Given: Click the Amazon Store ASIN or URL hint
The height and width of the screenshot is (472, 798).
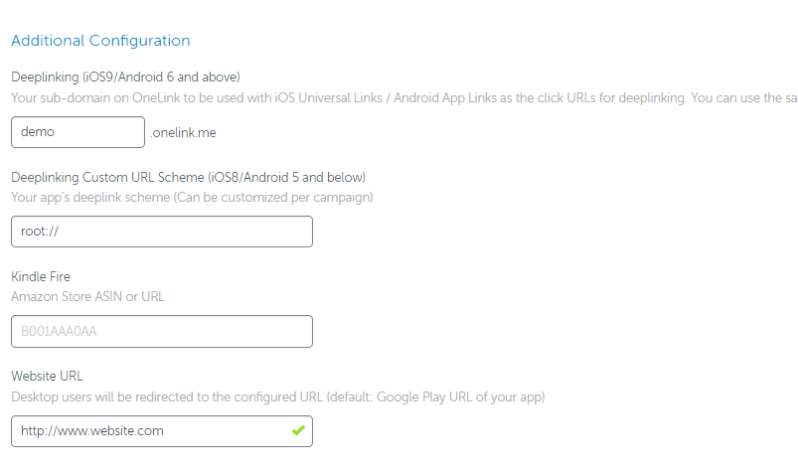Looking at the screenshot, I should [88, 296].
